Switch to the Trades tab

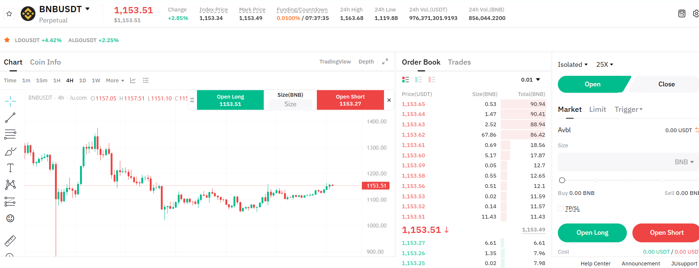pos(459,62)
